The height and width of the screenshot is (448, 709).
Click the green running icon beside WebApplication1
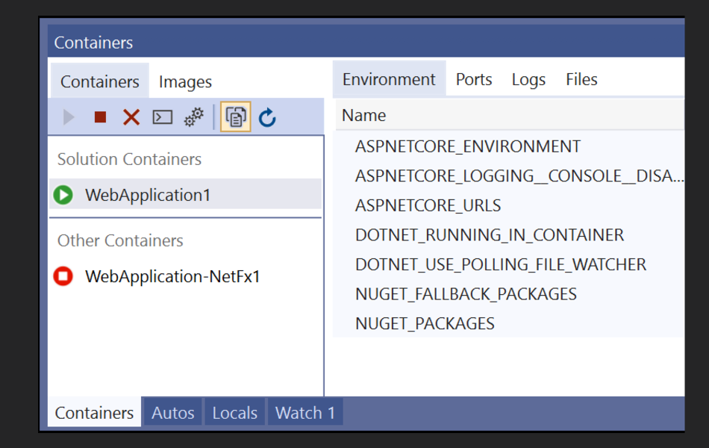pyautogui.click(x=64, y=195)
